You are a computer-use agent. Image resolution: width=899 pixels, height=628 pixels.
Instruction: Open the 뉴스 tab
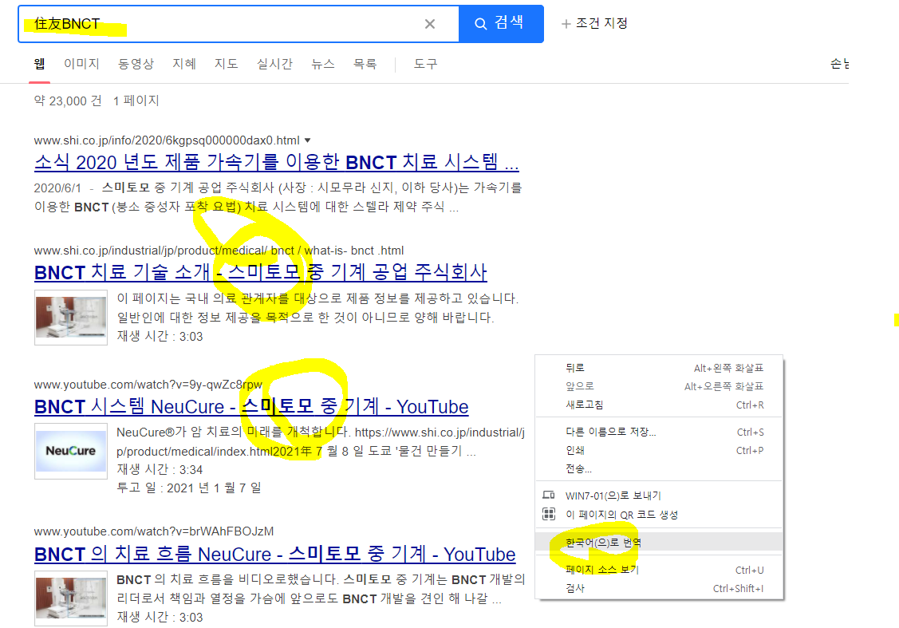point(323,64)
